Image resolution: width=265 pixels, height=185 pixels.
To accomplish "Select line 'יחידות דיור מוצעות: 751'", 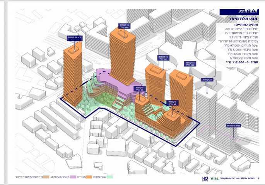I will [x=242, y=33].
